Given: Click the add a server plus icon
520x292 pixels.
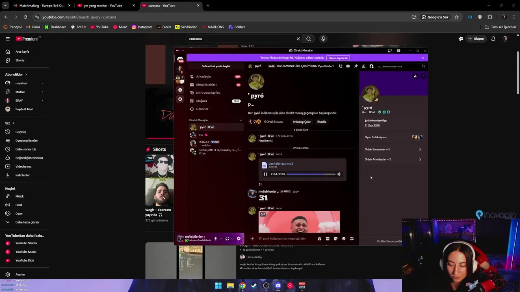Looking at the screenshot, I should click(180, 90).
